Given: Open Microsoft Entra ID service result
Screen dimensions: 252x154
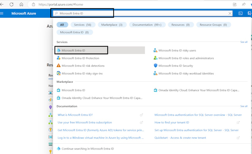Looking at the screenshot, I should click(100, 50).
